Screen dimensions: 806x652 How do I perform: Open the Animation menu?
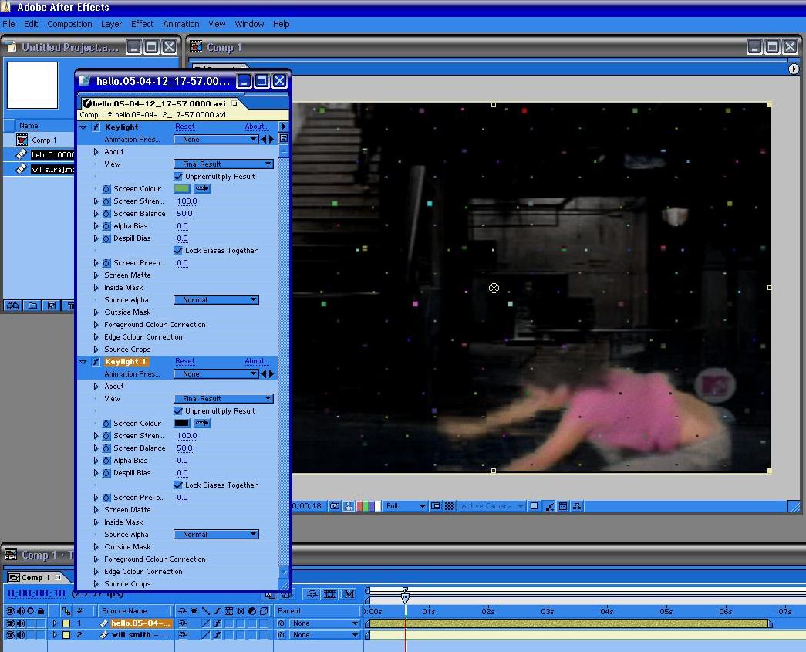coord(180,24)
